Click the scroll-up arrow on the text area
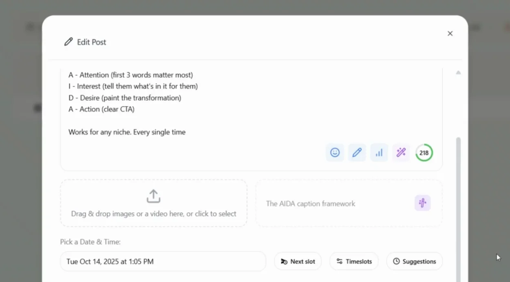This screenshot has width=510, height=282. (x=458, y=72)
